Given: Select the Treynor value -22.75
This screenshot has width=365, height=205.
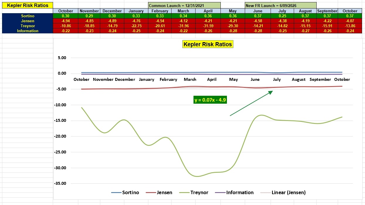Looking at the screenshot, I should (136, 26).
